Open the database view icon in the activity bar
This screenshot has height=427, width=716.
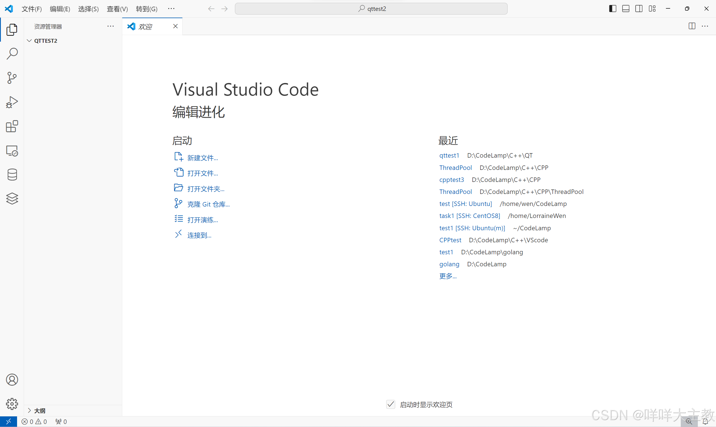[x=12, y=174]
